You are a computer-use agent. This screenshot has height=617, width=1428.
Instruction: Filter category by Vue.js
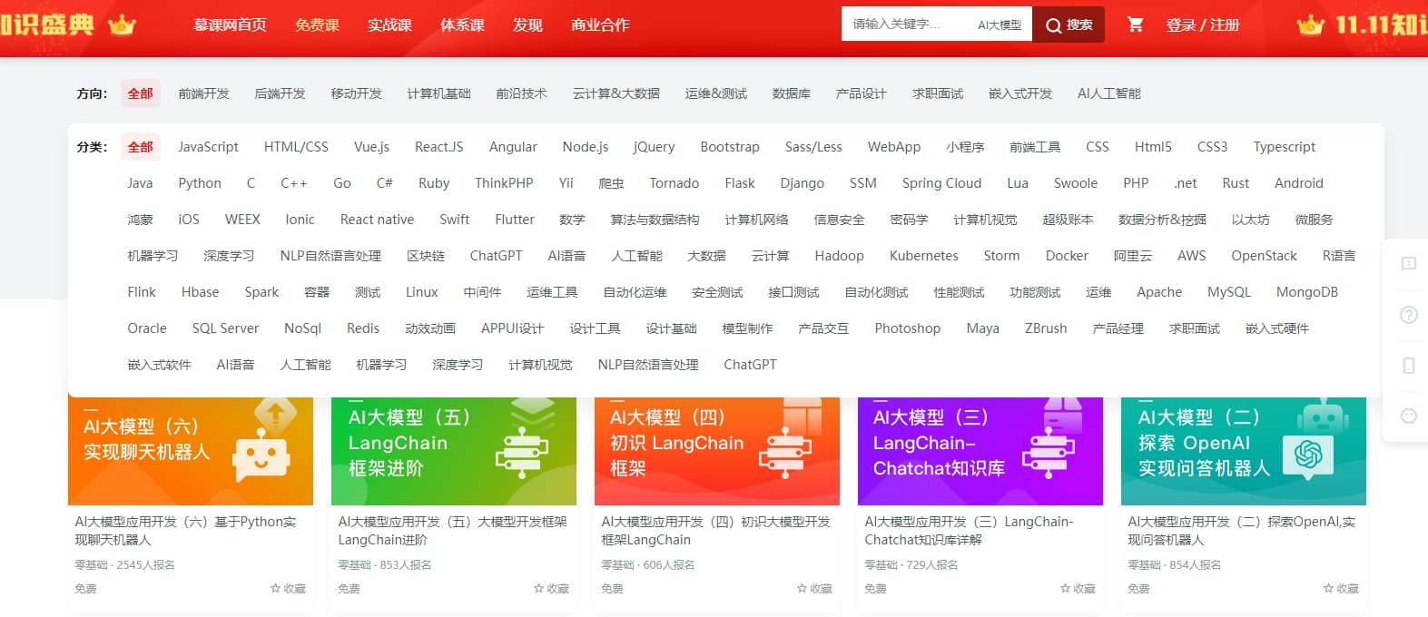(x=371, y=147)
